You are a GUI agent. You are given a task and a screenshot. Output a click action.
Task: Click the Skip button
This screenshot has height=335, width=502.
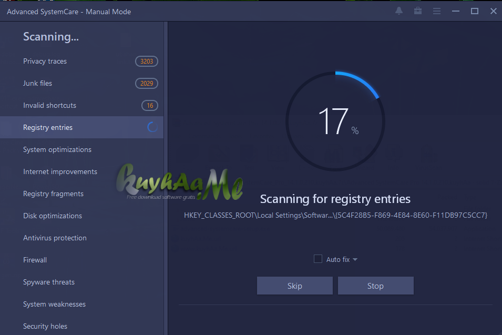[x=294, y=286]
